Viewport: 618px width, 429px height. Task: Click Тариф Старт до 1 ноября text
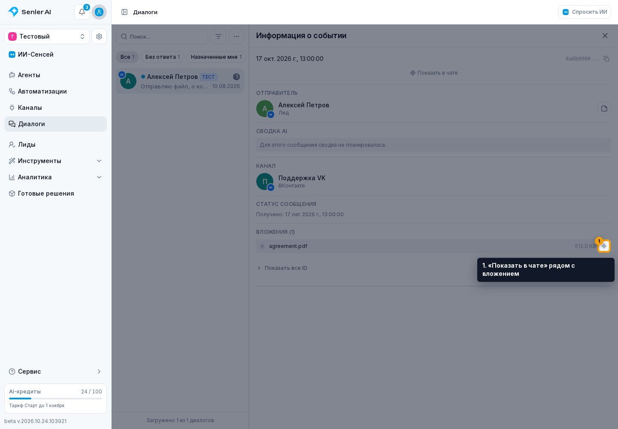pos(36,405)
